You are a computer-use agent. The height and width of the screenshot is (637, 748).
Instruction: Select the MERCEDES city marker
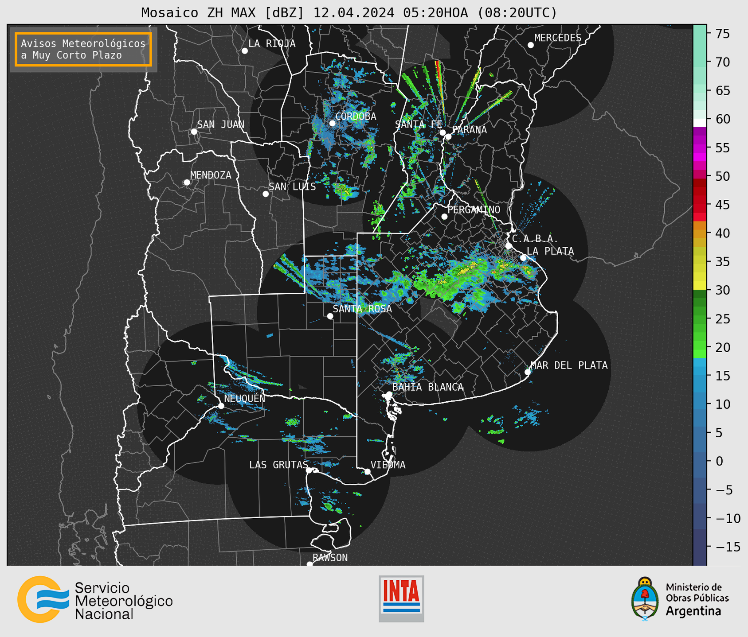click(531, 45)
